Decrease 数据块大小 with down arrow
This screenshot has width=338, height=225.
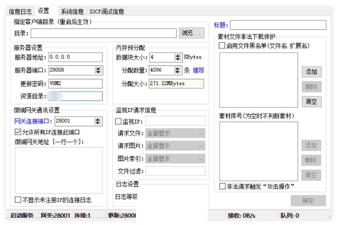(178, 59)
